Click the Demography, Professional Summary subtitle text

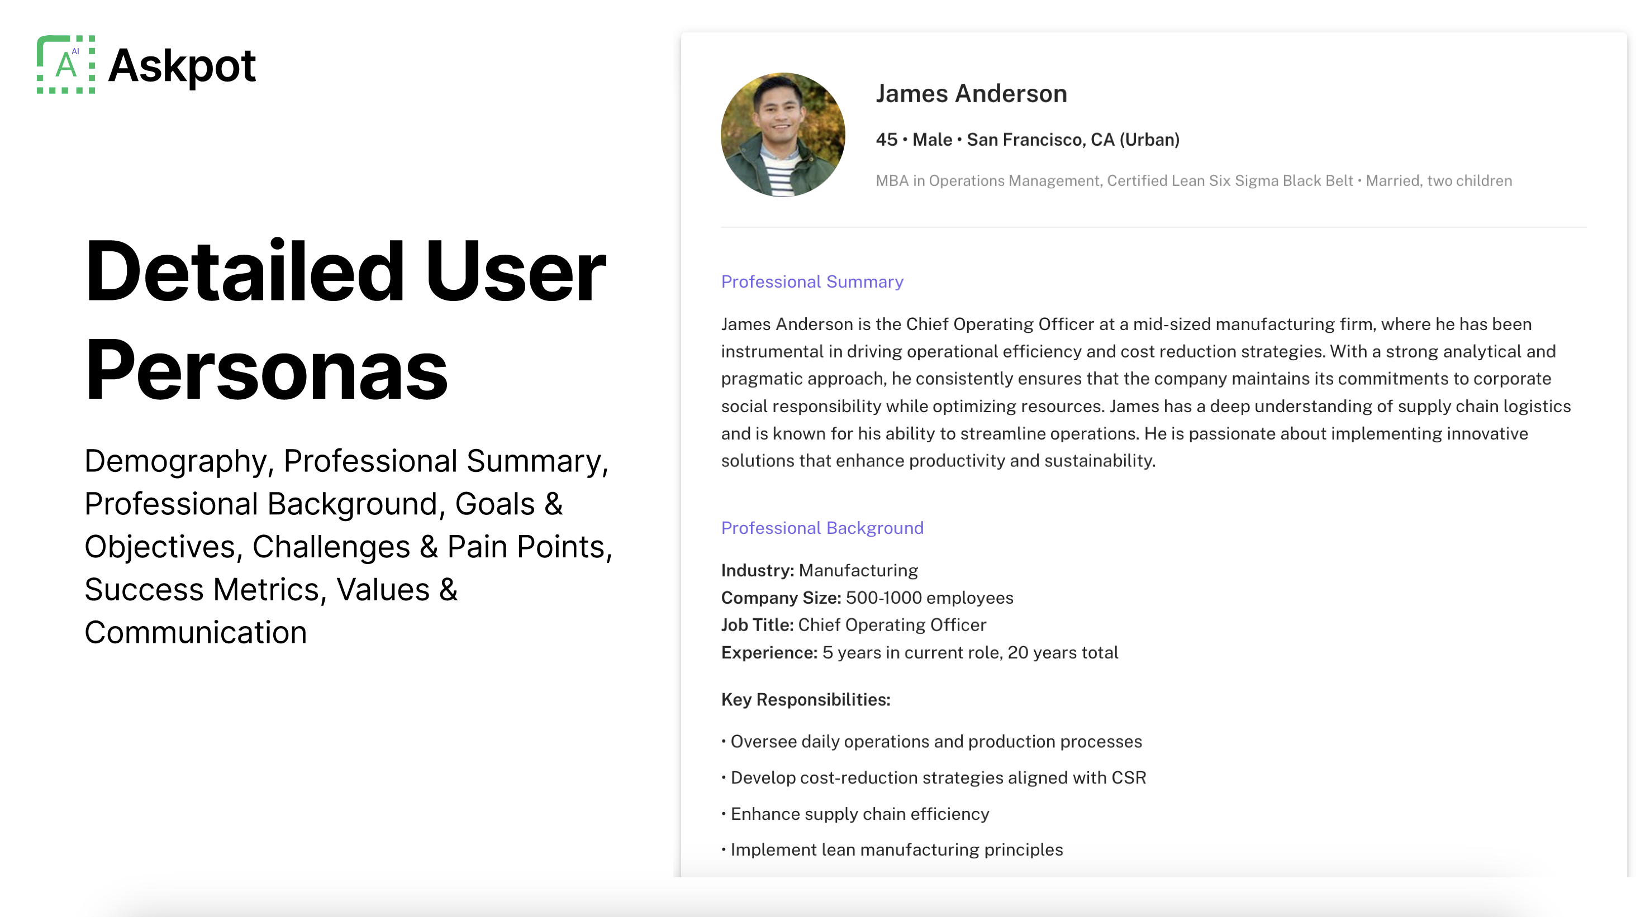pyautogui.click(x=348, y=546)
